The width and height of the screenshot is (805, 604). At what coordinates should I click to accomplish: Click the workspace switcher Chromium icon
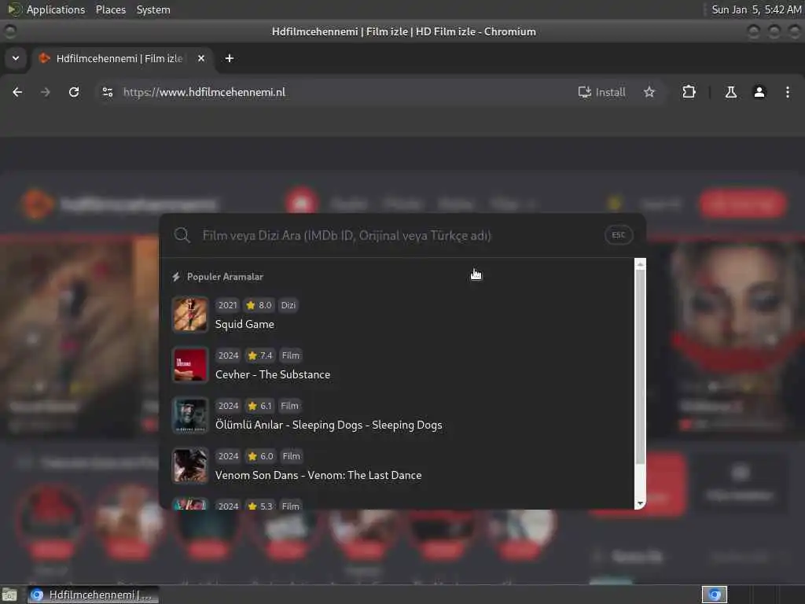[x=714, y=595]
